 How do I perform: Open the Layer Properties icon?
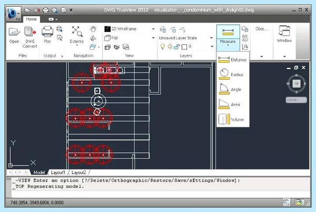coord(163,29)
